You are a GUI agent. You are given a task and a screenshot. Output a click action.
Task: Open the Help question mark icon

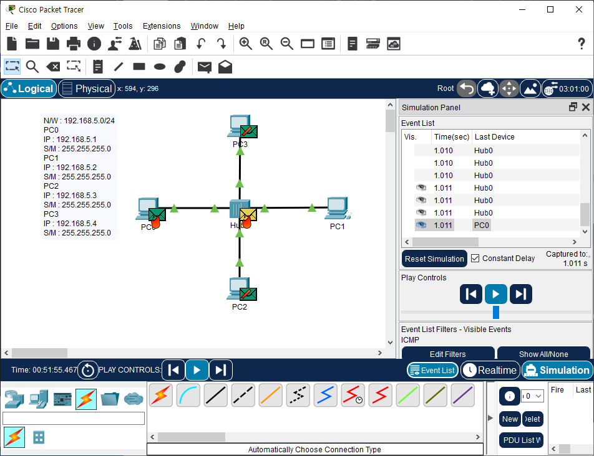581,44
